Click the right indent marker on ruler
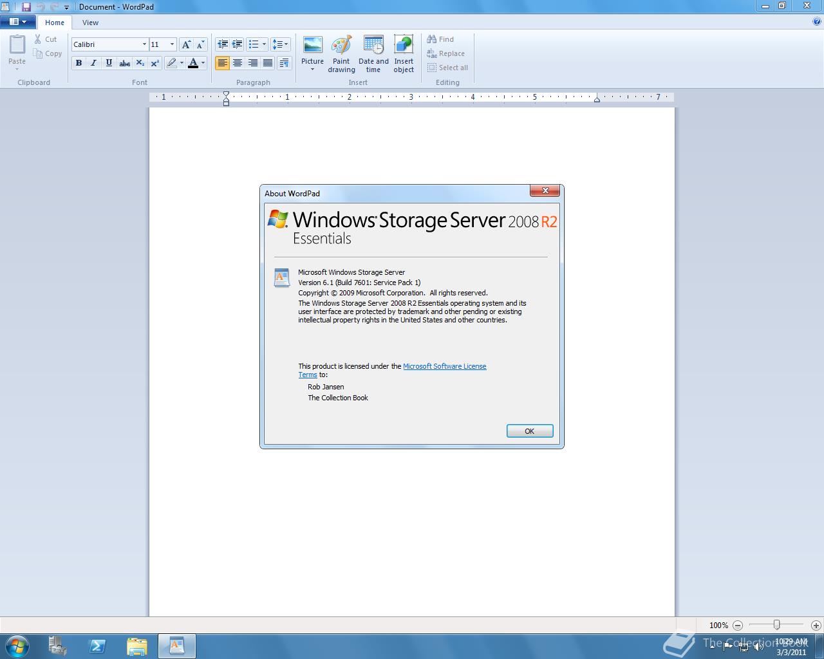 pos(597,99)
